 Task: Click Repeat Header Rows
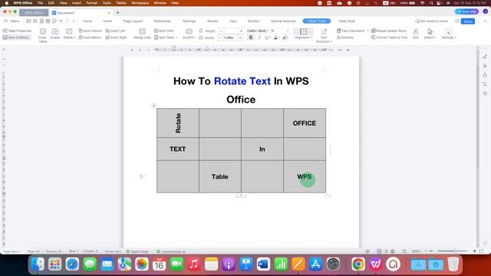pyautogui.click(x=389, y=31)
